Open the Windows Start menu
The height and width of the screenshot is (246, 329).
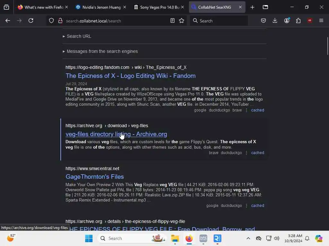click(89, 238)
